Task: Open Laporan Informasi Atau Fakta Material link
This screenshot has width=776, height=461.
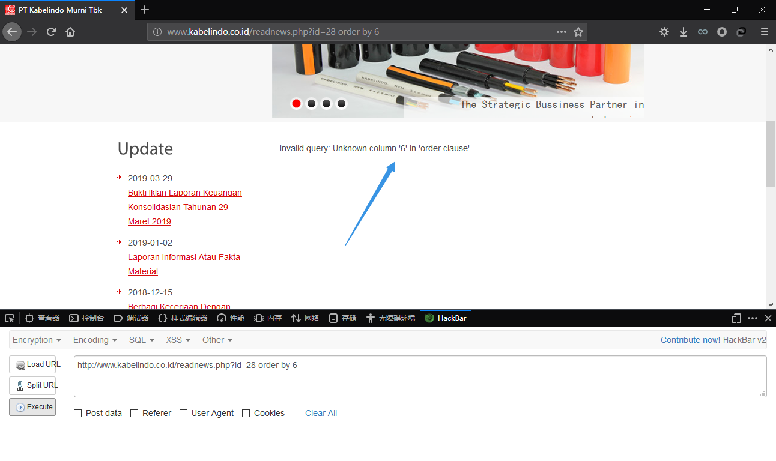Action: (184, 264)
